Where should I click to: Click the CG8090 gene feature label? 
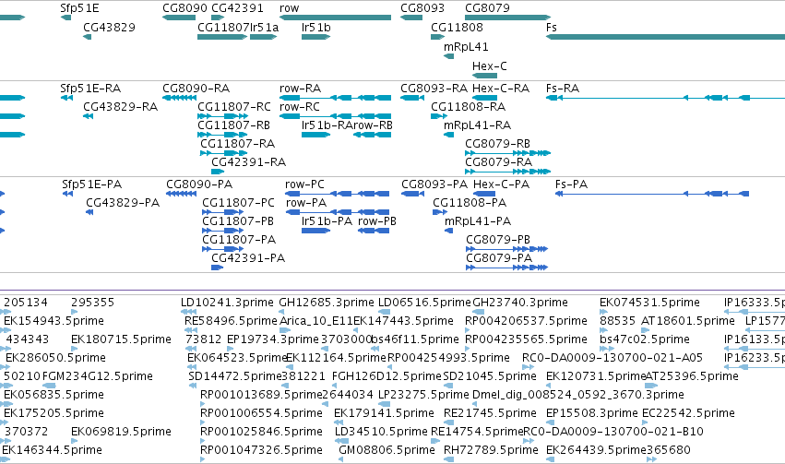(x=184, y=8)
